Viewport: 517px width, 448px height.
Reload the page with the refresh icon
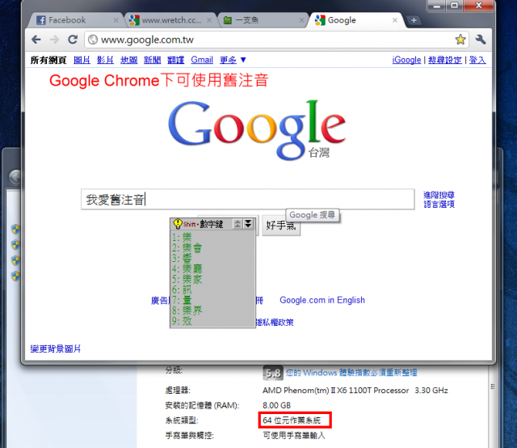coord(73,40)
